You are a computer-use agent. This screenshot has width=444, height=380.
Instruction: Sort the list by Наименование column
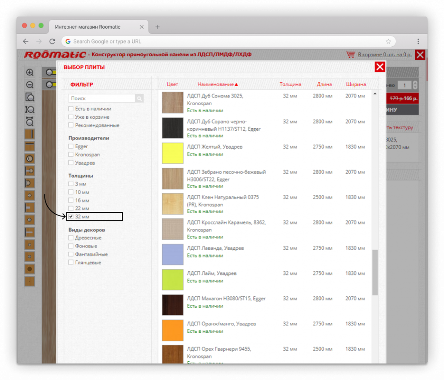[x=218, y=84]
